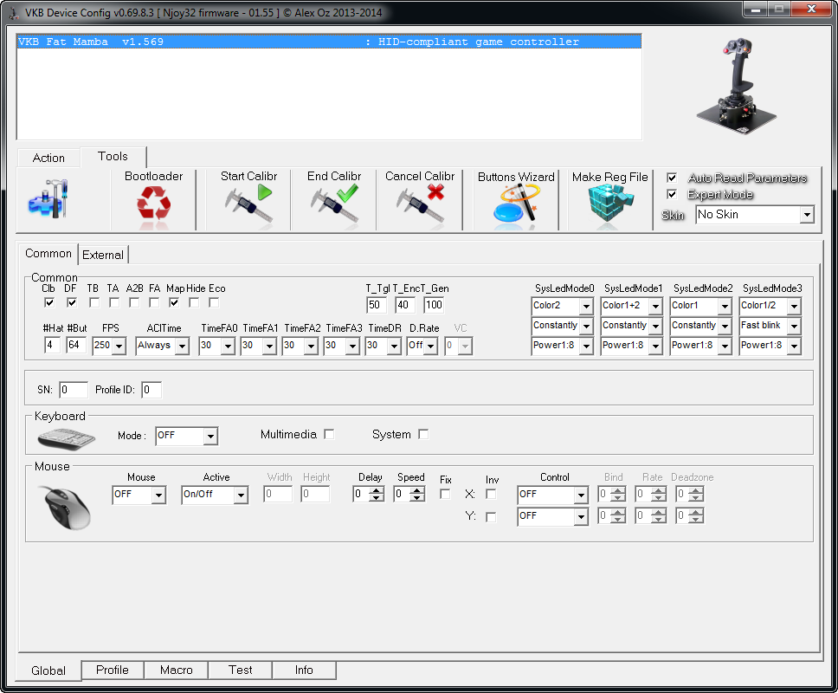Enable the Multimedia keyboard checkbox

[329, 434]
